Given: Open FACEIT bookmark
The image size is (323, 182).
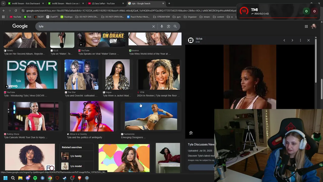Looking at the screenshot, I should point(39,17).
